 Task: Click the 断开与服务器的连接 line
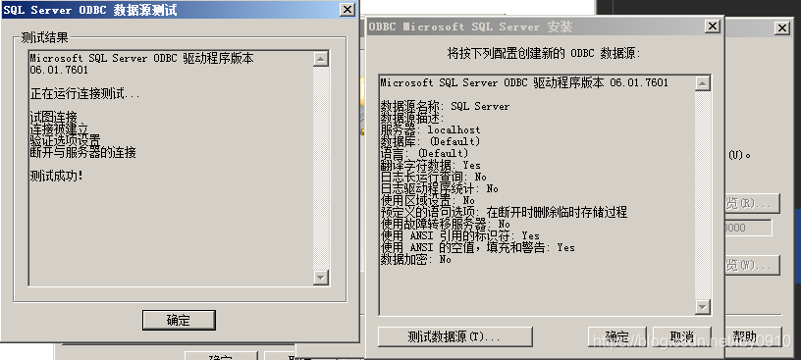pos(82,152)
